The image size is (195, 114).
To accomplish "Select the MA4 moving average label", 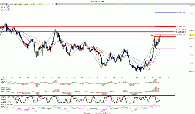I will click(x=5, y=11).
